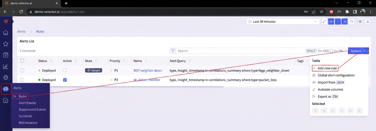The image size is (376, 131).
Task: Open the BGP neighbor down rule link
Action: tap(148, 70)
